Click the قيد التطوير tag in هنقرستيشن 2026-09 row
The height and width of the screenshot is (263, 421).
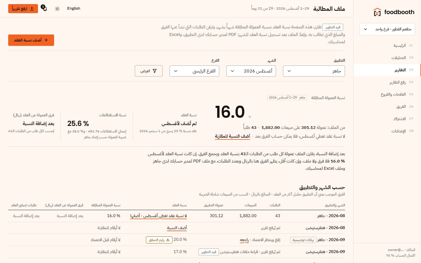coord(209,252)
